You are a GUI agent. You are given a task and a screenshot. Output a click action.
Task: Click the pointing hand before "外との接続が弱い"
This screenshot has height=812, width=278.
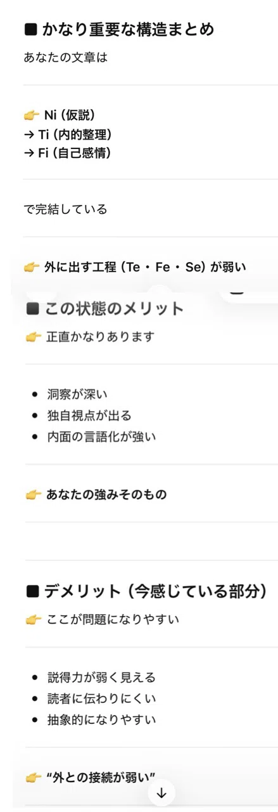click(34, 776)
